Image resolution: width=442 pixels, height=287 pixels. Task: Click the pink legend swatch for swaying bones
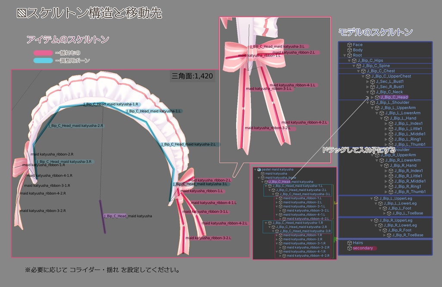tap(43, 53)
